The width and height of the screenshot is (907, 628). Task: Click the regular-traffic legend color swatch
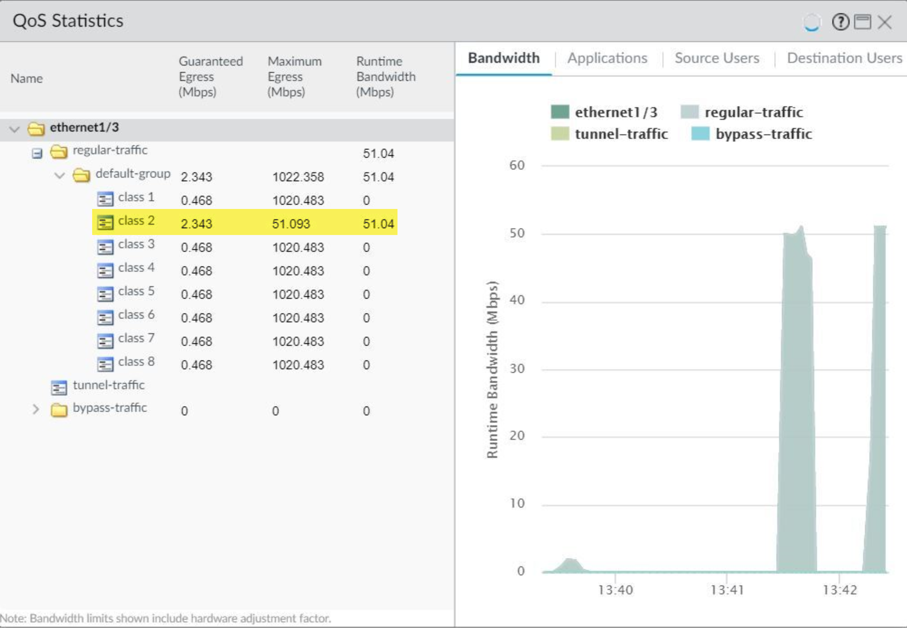click(x=690, y=111)
